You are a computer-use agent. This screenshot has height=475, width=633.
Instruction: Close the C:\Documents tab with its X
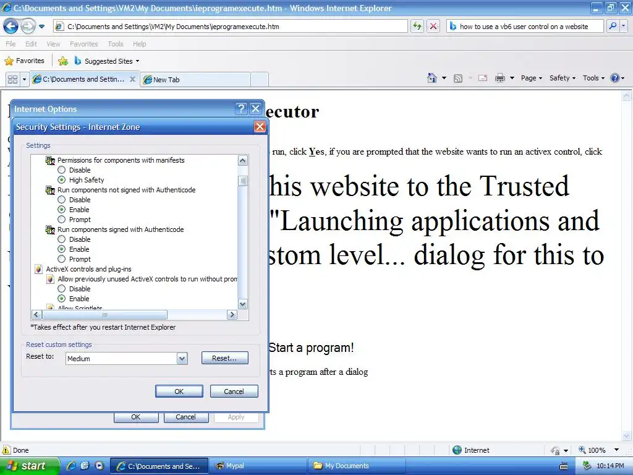coord(132,79)
